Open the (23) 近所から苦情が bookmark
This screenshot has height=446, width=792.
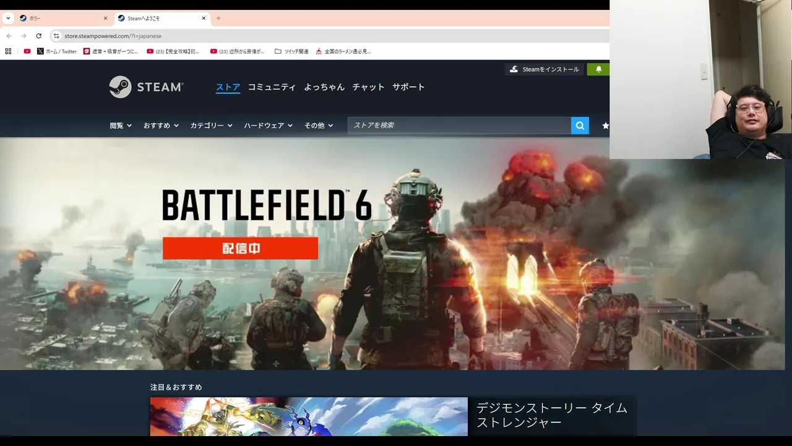pyautogui.click(x=238, y=51)
